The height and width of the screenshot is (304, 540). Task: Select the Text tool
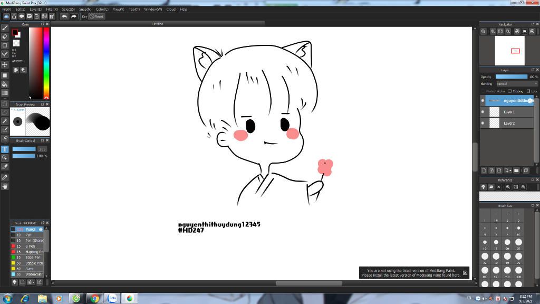(5, 149)
